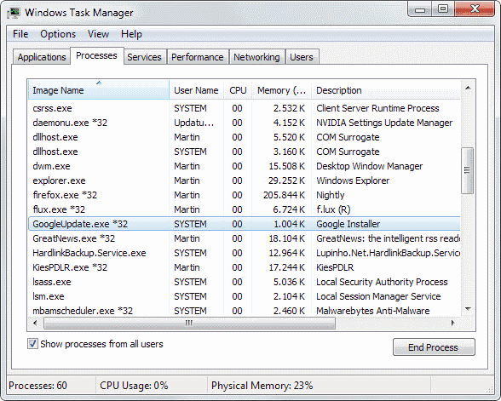Select the csrss.exe process row
501x401 pixels.
[x=245, y=108]
